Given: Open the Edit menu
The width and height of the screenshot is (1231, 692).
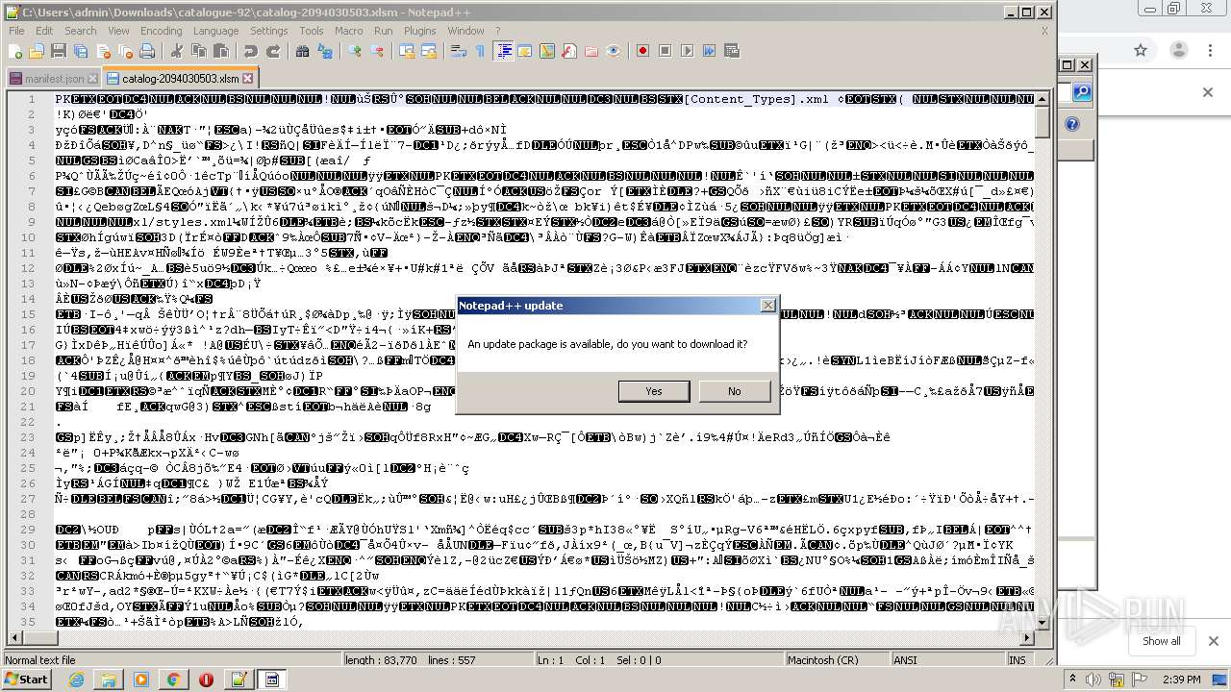Looking at the screenshot, I should point(44,31).
